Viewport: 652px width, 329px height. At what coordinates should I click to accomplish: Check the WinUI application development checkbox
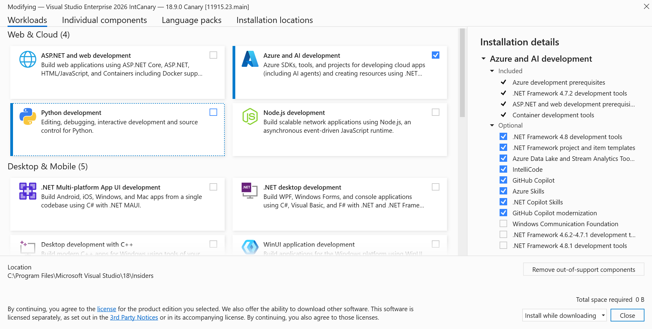click(x=435, y=244)
